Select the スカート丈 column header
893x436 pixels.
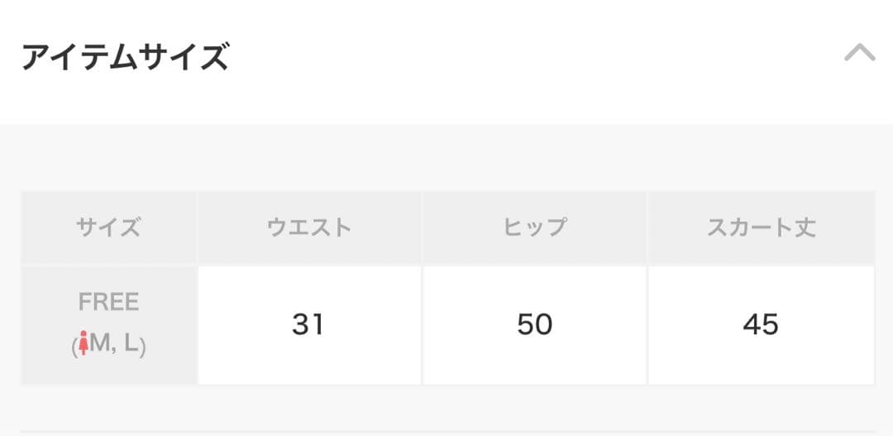pyautogui.click(x=761, y=228)
